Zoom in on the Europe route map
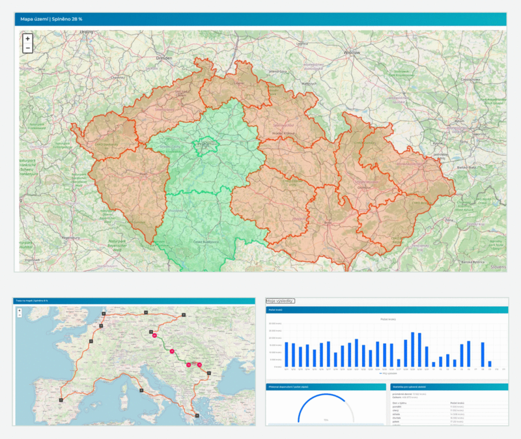 pos(20,311)
